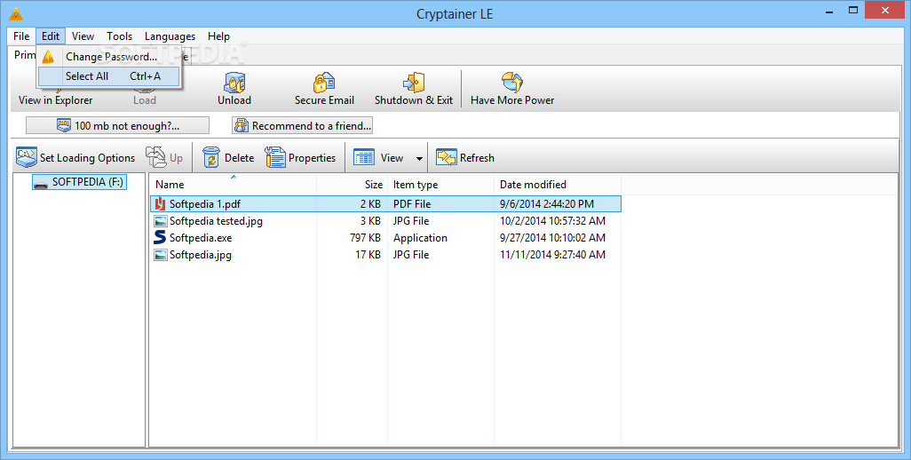Click the View layout icon
Viewport: 911px width, 460px height.
[x=364, y=157]
